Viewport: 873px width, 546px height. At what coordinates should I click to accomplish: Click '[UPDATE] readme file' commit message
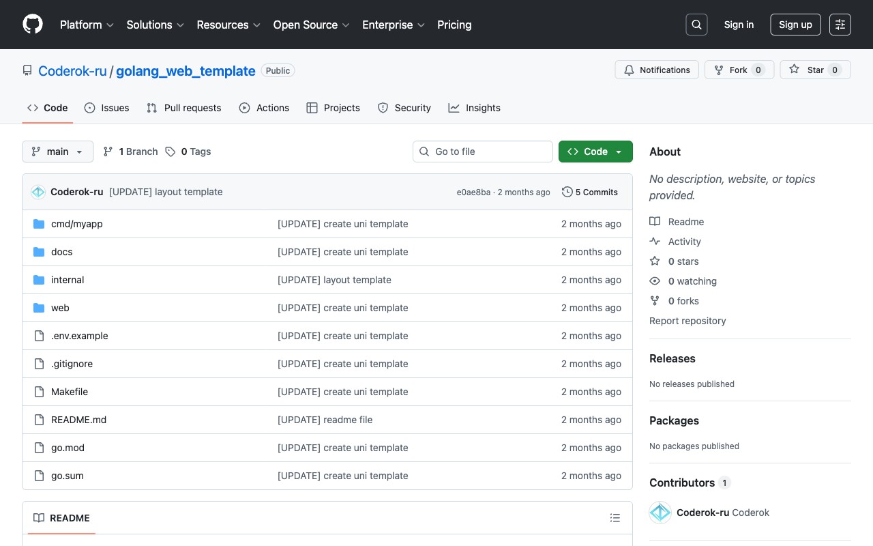(x=325, y=420)
